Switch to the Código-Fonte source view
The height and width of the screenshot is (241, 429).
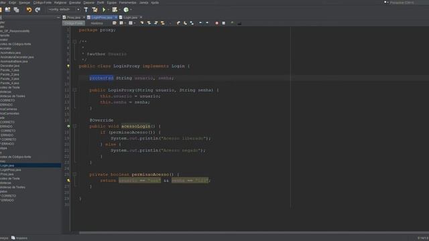(x=74, y=23)
